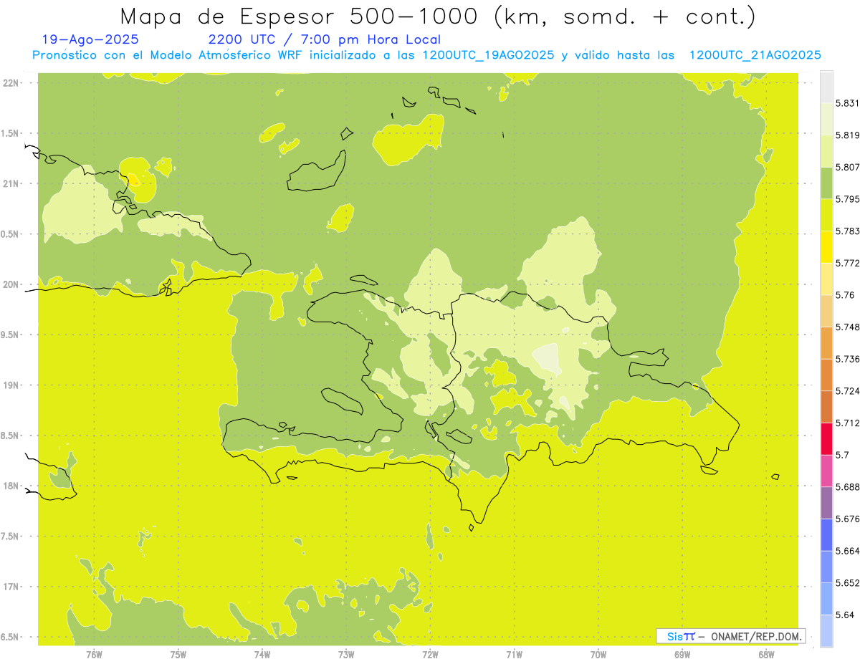Click the 75W longitude label
The image size is (860, 664).
coord(178,654)
